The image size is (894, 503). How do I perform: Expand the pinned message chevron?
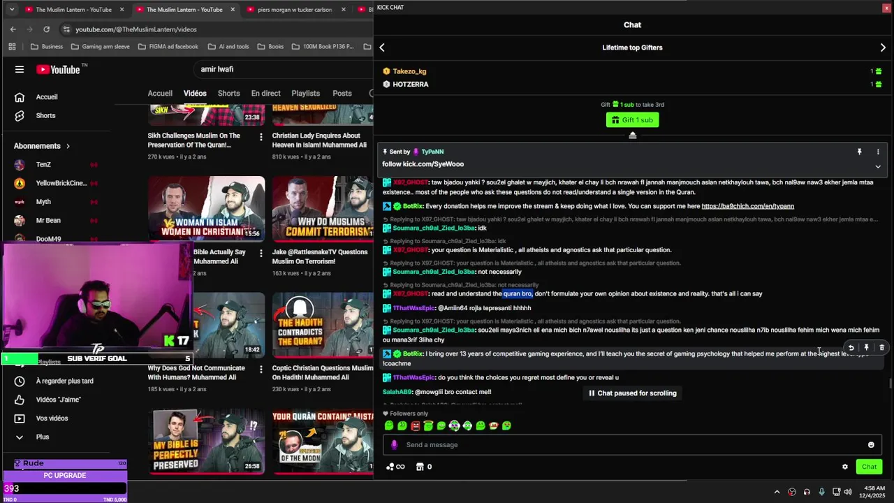click(x=878, y=167)
